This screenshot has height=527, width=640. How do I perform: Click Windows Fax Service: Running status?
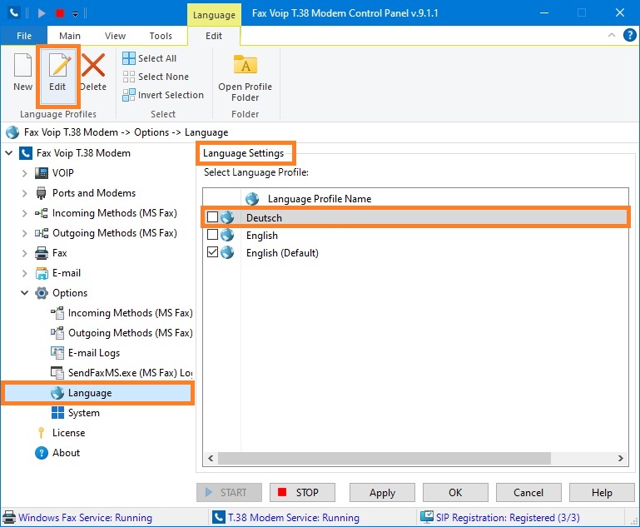[85, 518]
